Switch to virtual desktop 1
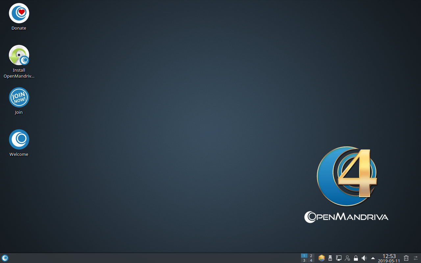 click(304, 256)
